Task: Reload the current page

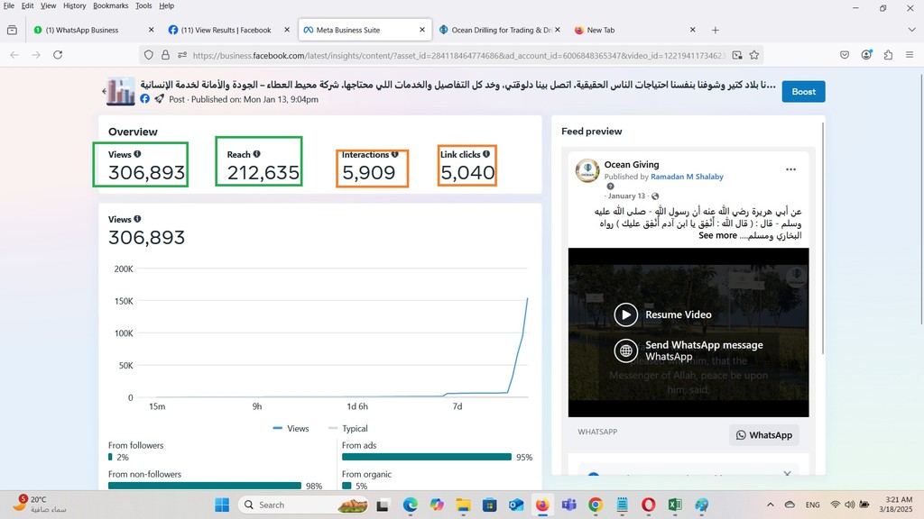Action: coord(58,55)
